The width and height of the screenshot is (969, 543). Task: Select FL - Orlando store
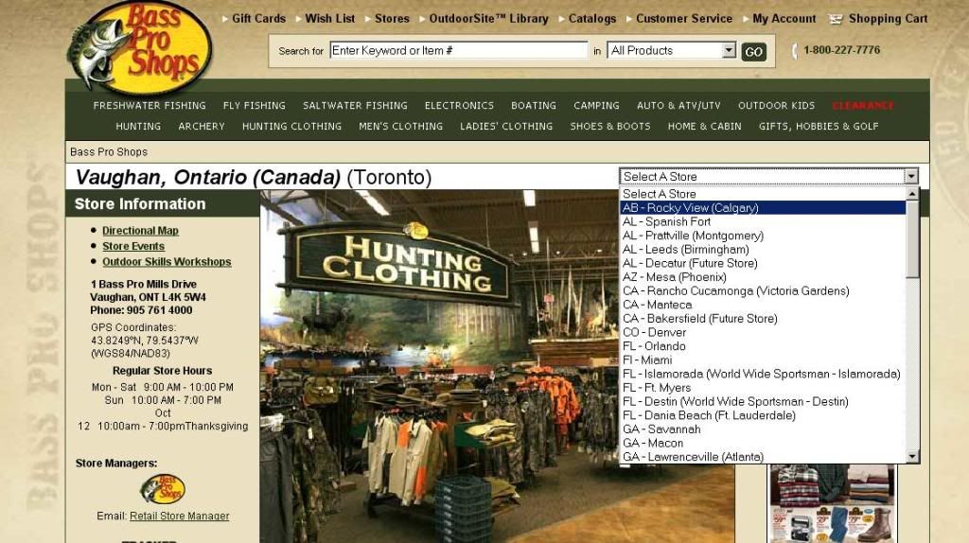coord(763,346)
